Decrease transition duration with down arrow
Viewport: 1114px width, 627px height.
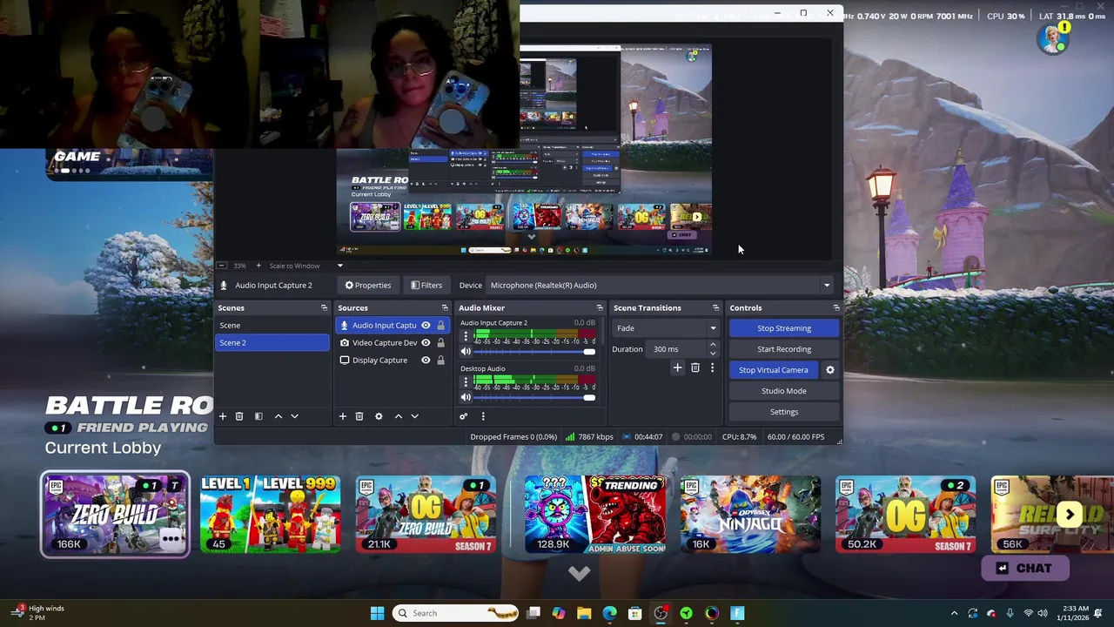(713, 353)
